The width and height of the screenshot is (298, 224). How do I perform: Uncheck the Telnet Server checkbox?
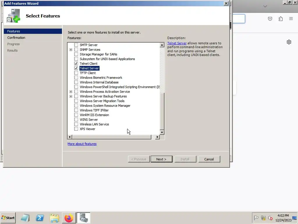click(x=76, y=68)
